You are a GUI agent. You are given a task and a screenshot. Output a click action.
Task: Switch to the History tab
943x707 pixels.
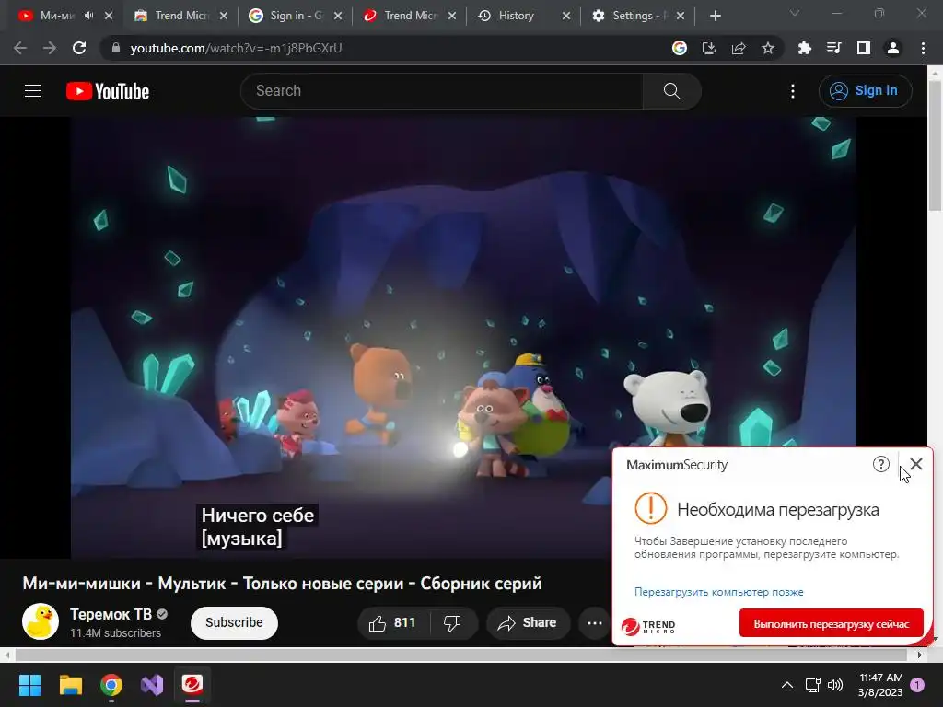(x=516, y=16)
